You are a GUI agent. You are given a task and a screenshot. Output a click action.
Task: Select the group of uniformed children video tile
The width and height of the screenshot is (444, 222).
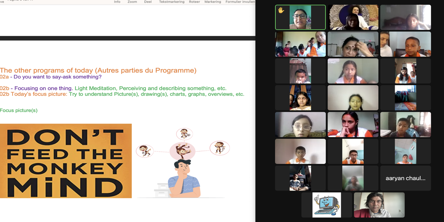[300, 44]
